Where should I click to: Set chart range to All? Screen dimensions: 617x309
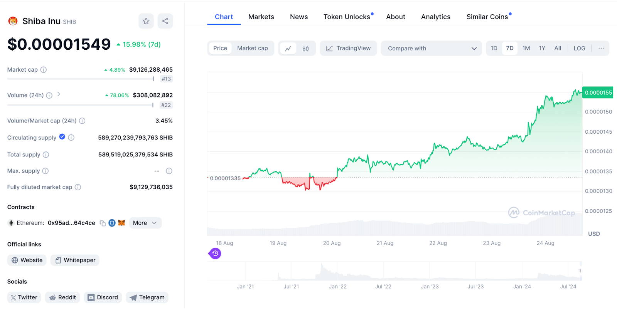tap(558, 48)
